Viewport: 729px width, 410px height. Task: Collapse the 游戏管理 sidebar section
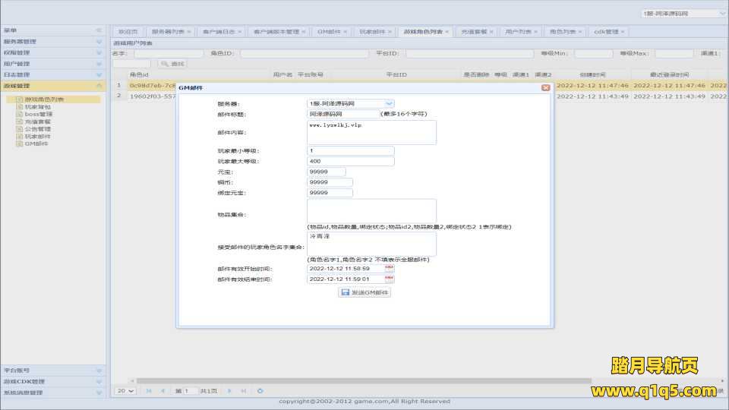tap(99, 87)
